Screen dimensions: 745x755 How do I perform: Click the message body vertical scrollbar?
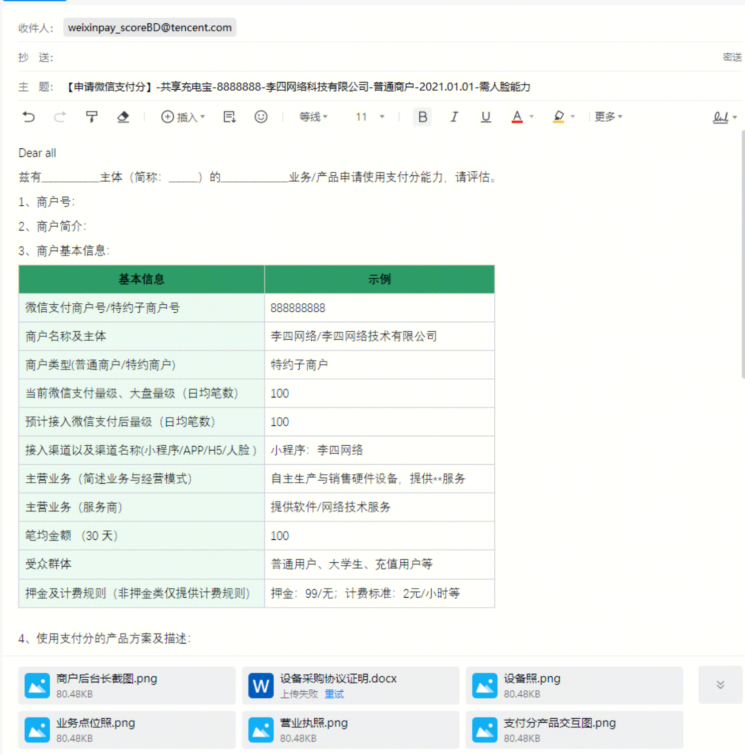pos(743,254)
